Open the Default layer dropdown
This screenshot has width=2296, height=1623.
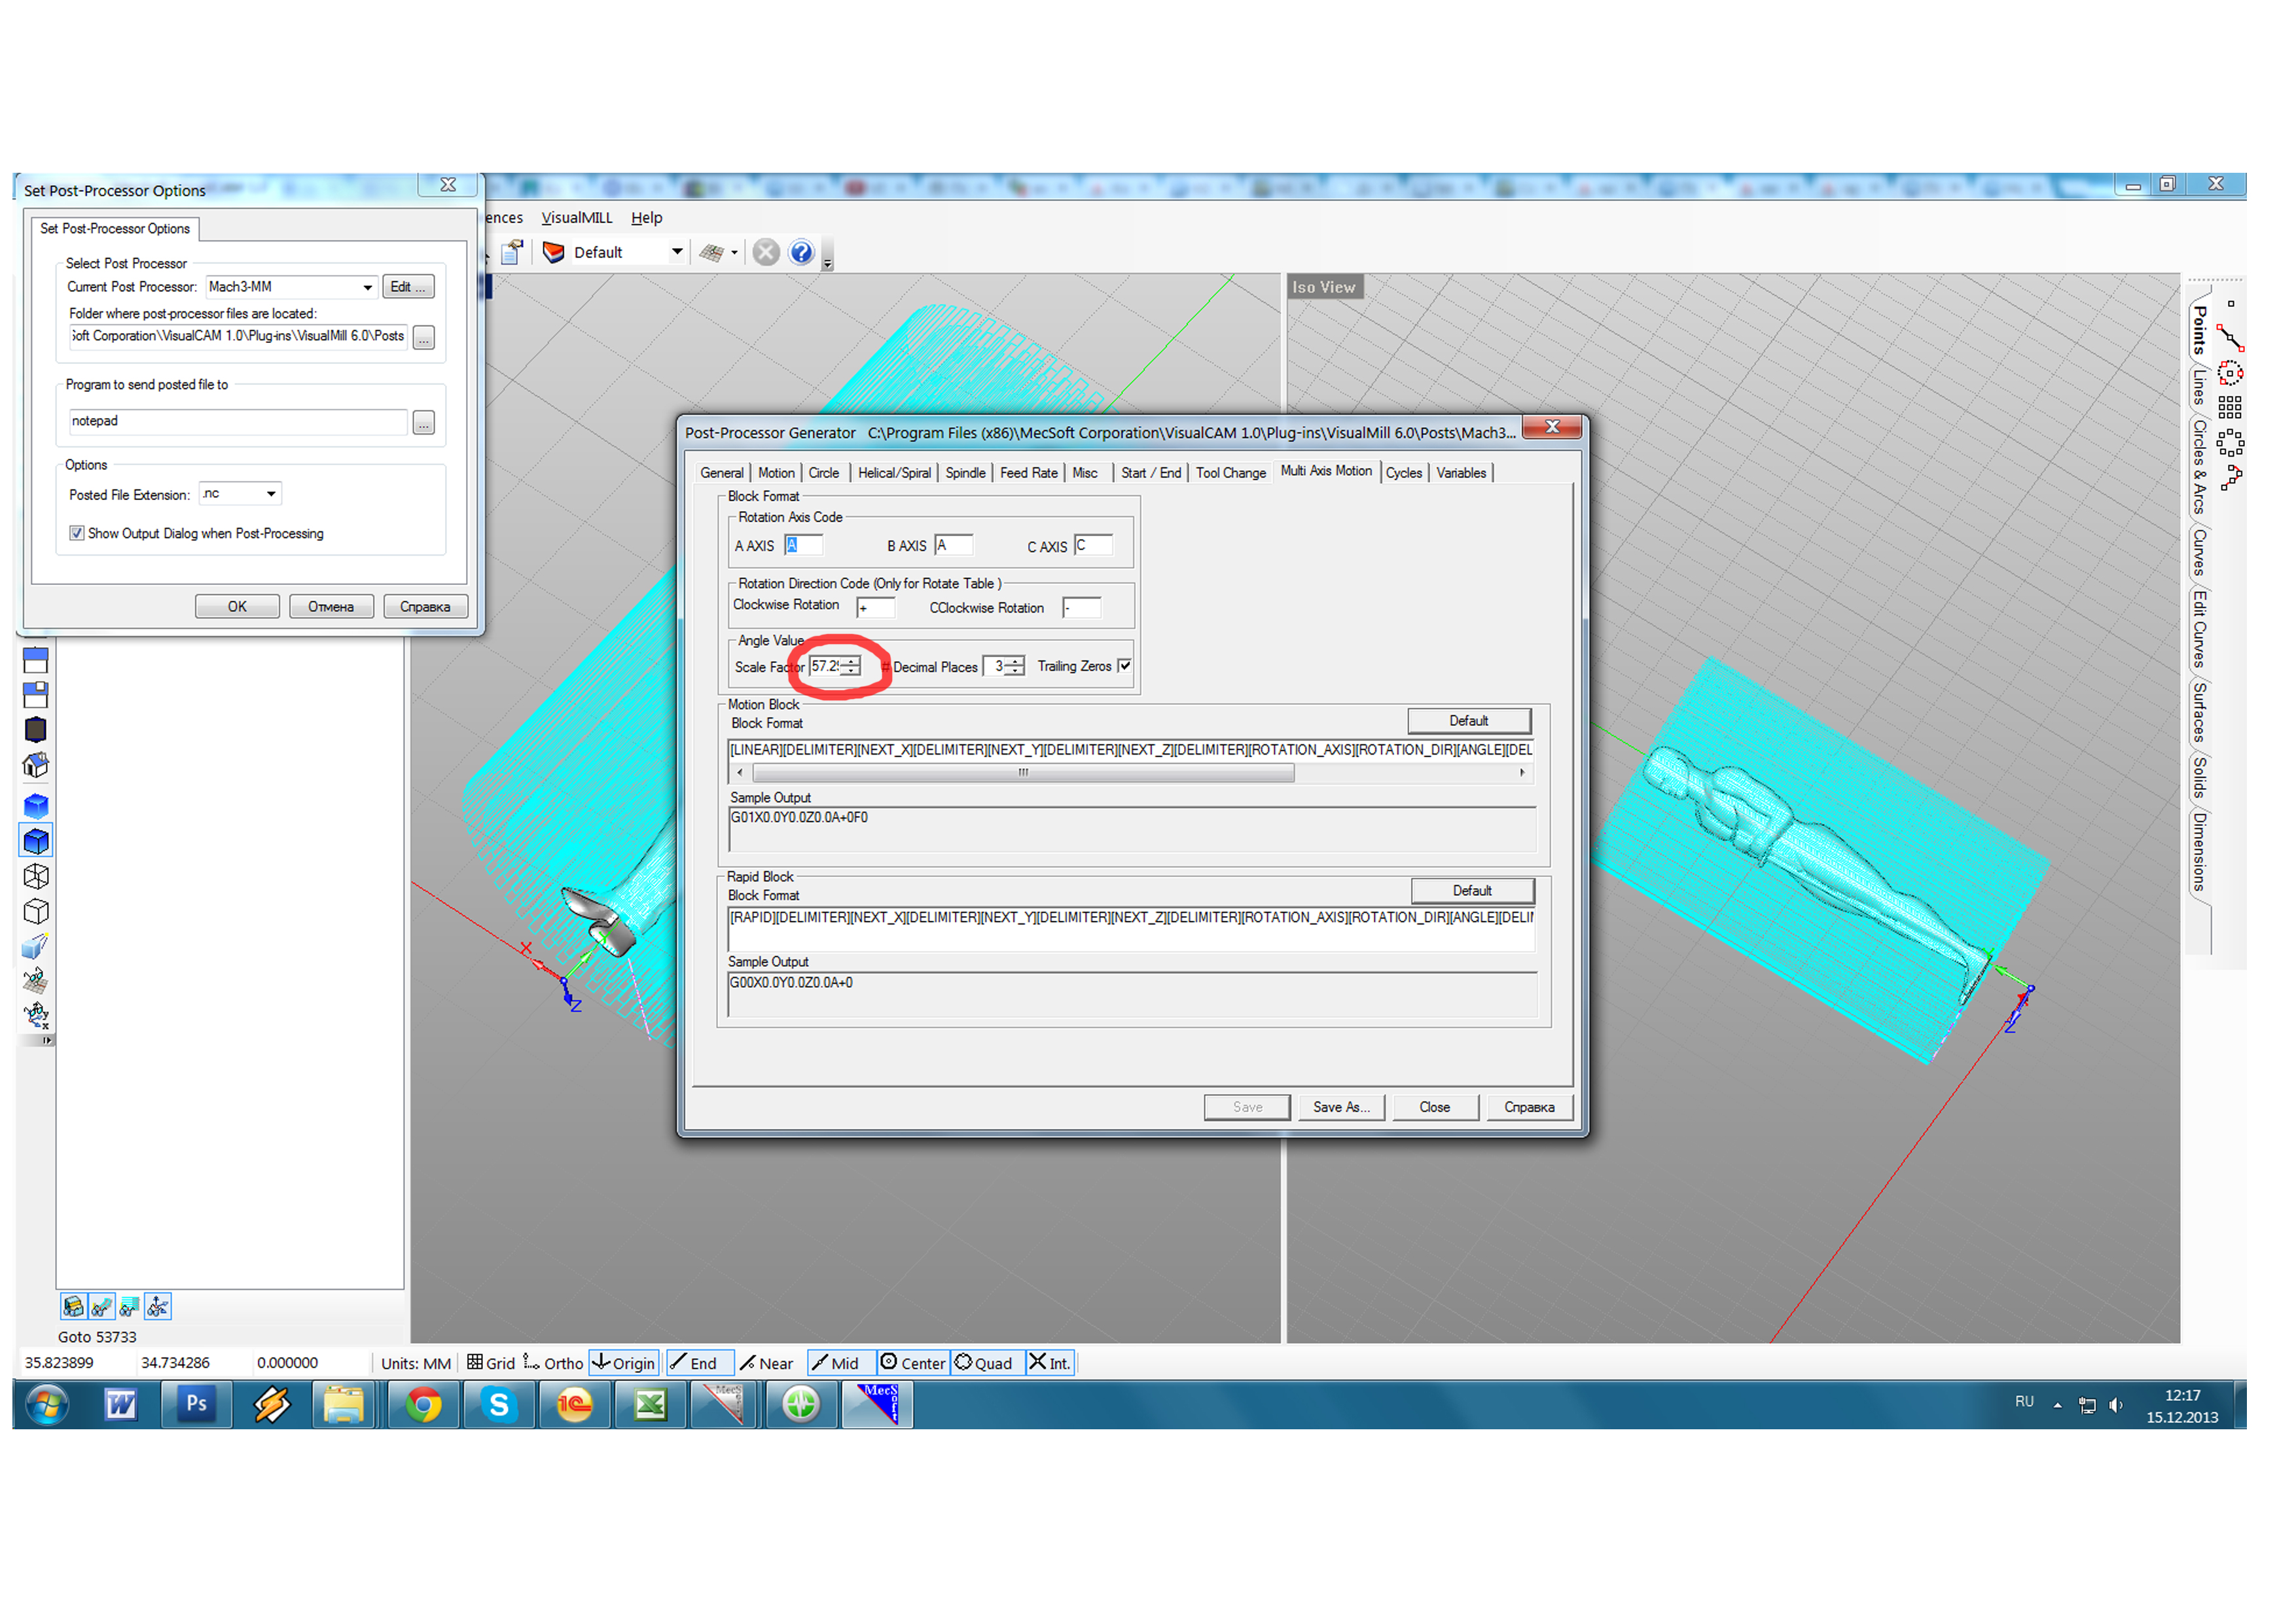coord(677,252)
